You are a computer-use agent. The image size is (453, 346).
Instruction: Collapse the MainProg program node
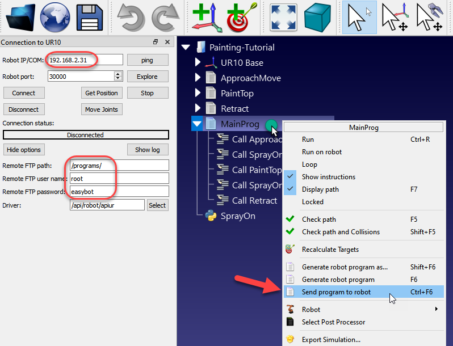coord(197,124)
